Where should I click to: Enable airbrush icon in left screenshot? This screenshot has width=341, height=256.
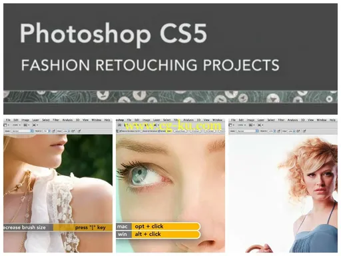point(73,131)
